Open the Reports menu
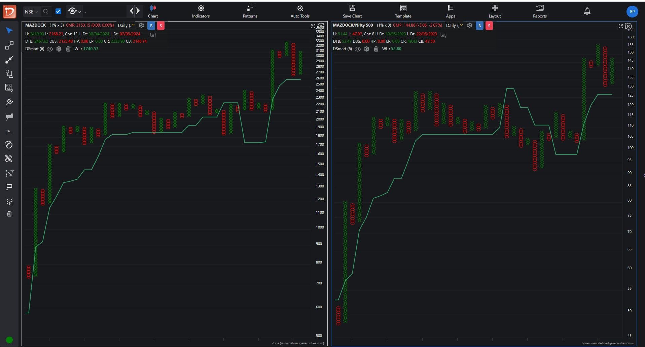The image size is (645, 347). click(540, 11)
